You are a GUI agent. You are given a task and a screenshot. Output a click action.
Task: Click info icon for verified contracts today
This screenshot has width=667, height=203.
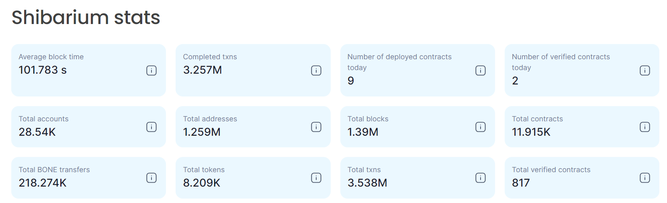[645, 70]
